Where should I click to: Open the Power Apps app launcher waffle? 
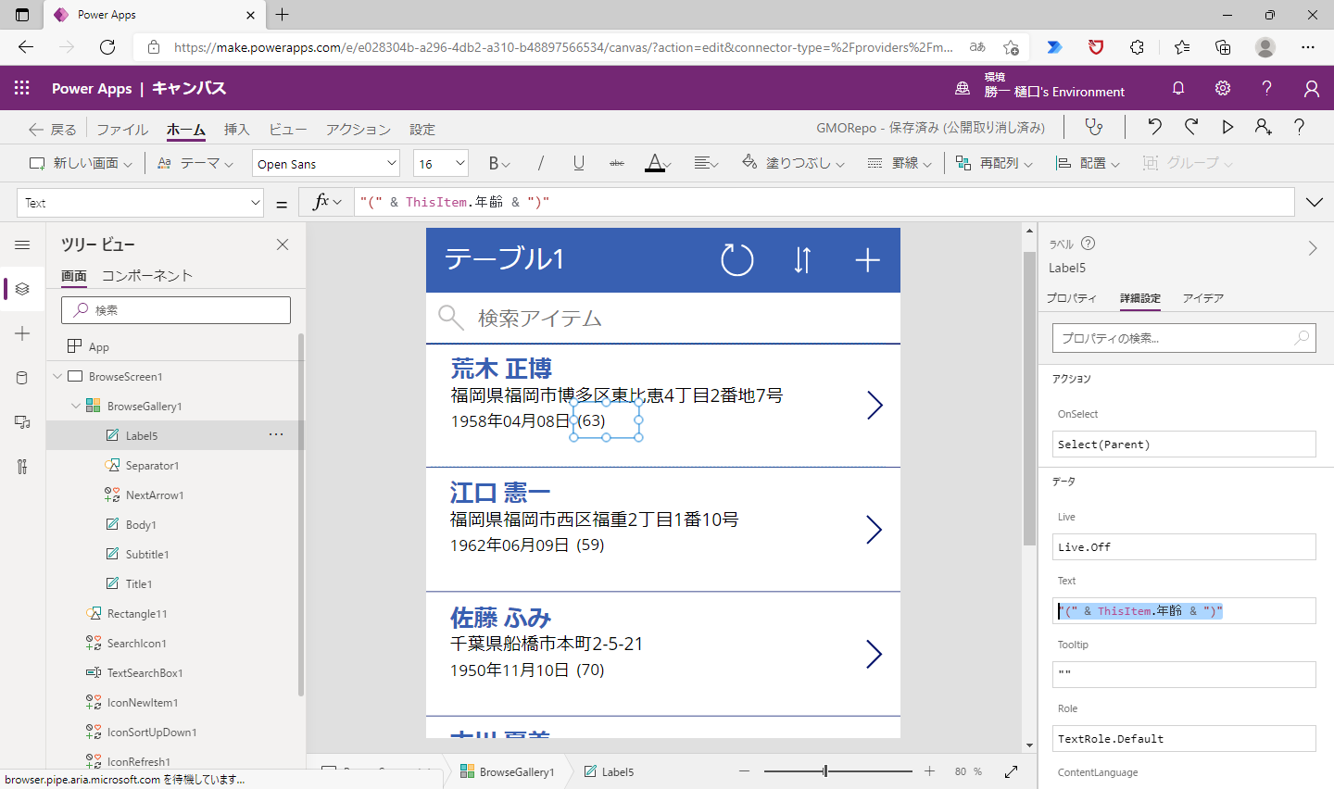tap(22, 88)
